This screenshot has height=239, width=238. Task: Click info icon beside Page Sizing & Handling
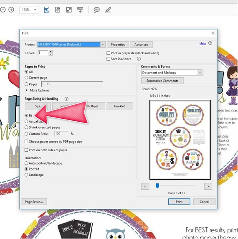tap(66, 99)
